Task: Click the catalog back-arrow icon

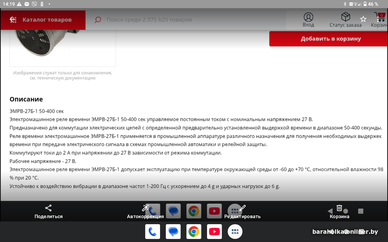Action: tap(13, 20)
